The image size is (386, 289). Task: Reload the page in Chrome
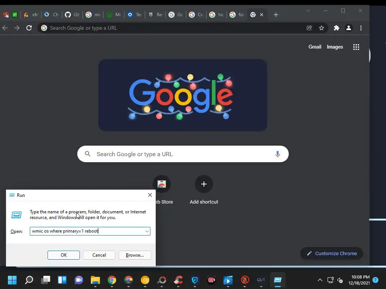click(x=29, y=28)
